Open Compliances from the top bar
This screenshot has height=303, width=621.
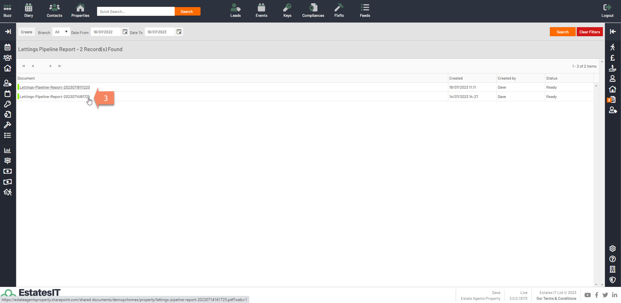[x=313, y=11]
